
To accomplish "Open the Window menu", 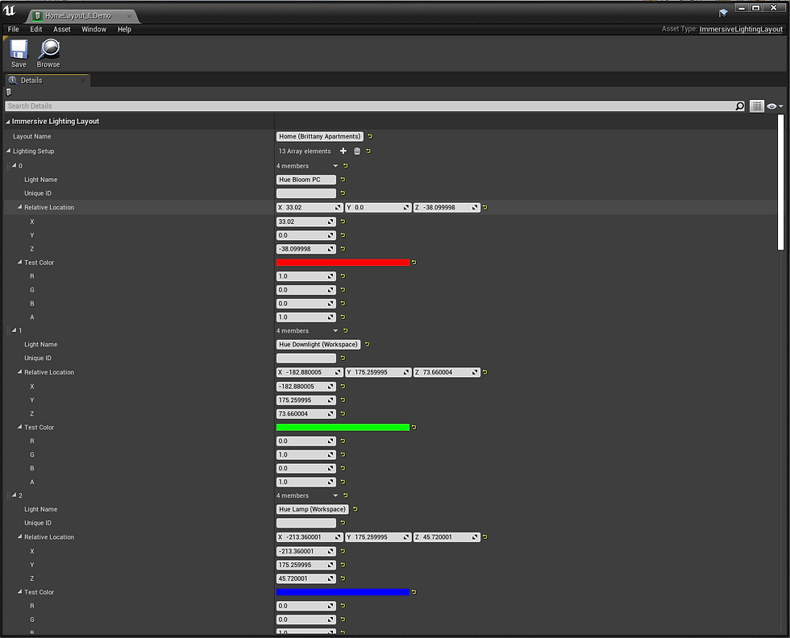I will click(x=94, y=29).
